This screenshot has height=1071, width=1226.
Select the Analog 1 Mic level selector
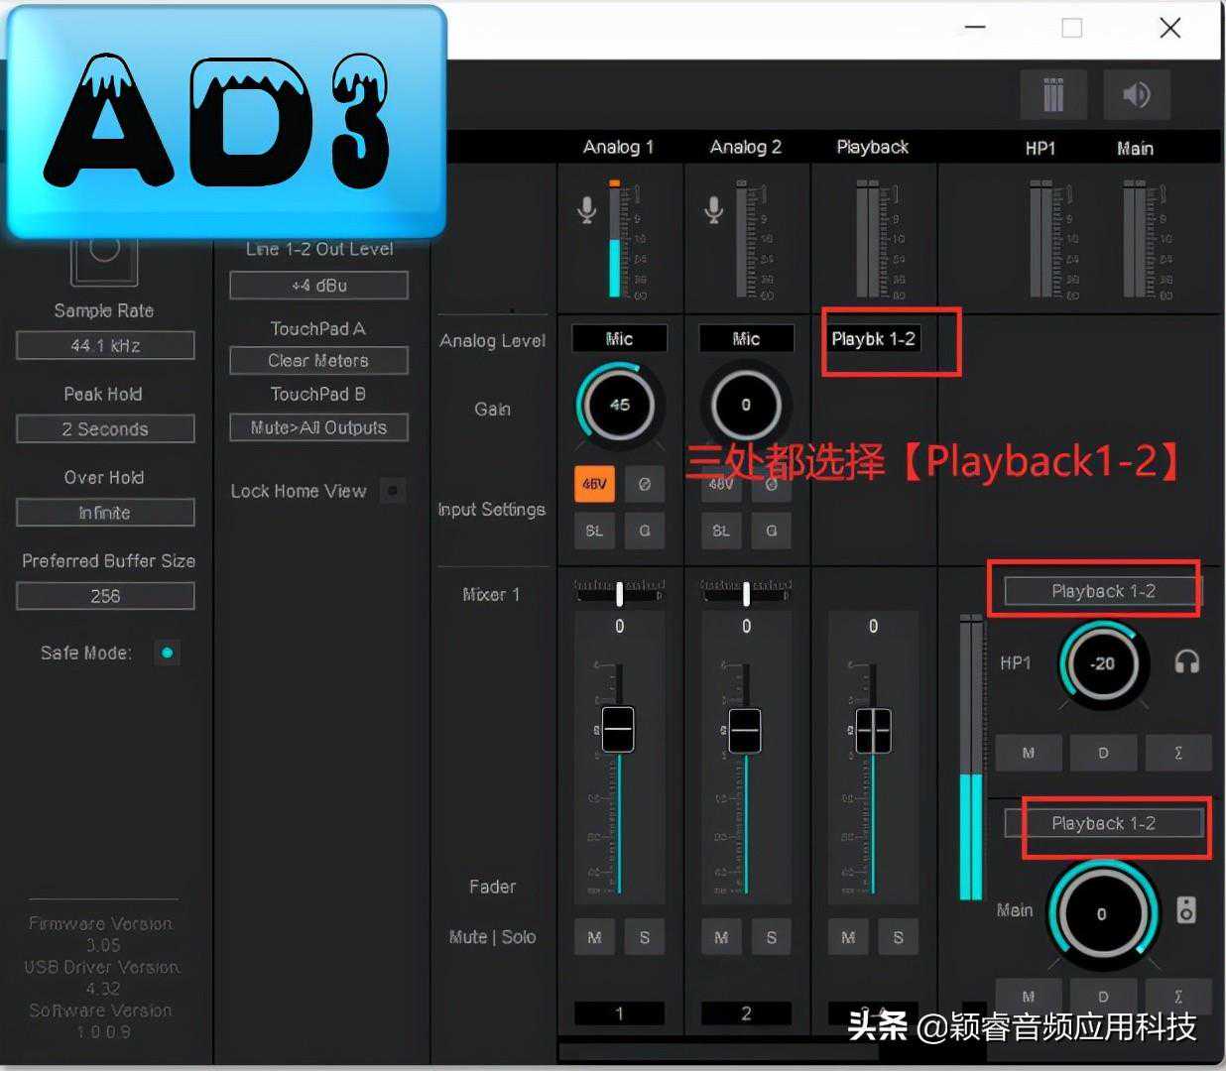pyautogui.click(x=619, y=339)
